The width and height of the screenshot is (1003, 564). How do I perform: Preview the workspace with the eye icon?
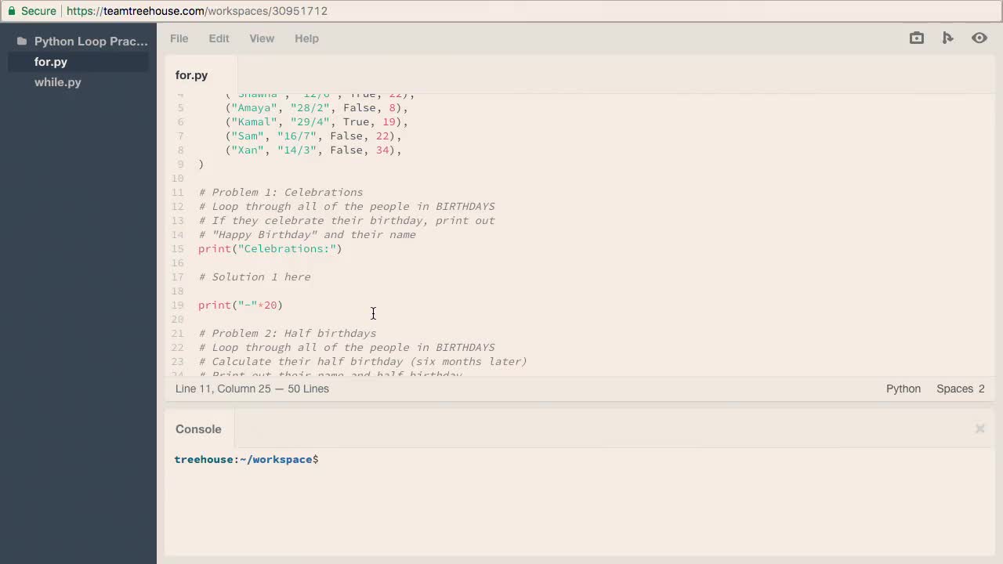pyautogui.click(x=979, y=38)
